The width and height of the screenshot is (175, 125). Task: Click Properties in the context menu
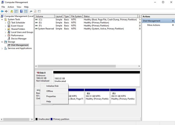[x=51, y=96]
